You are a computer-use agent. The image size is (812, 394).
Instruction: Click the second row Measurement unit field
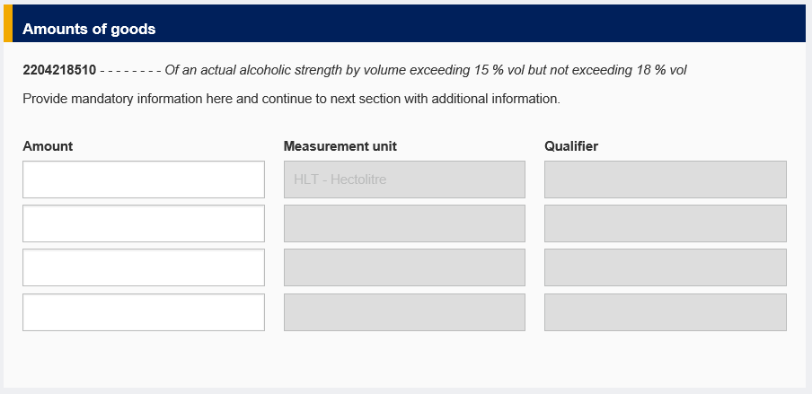(404, 223)
